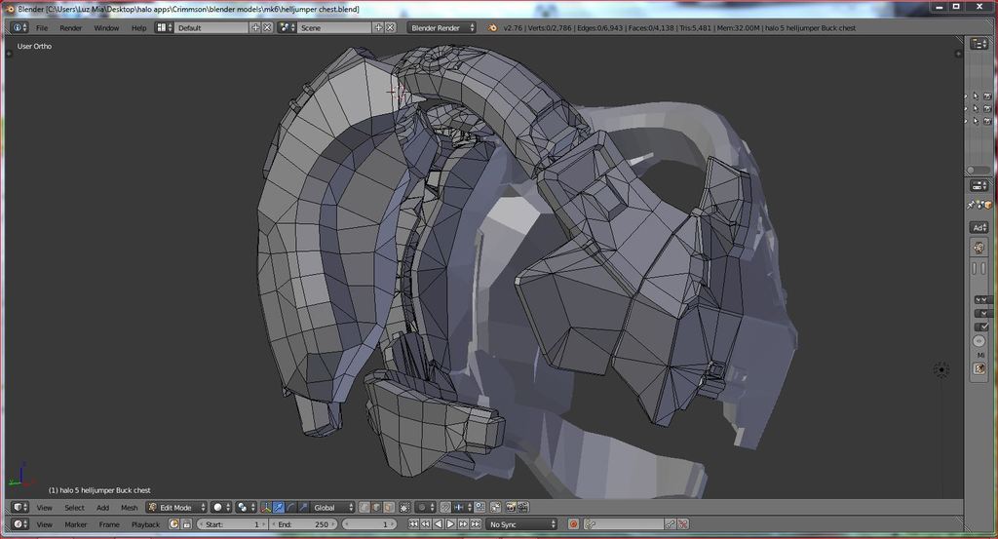Open the Global orientation dropdown
This screenshot has width=998, height=539.
332,508
